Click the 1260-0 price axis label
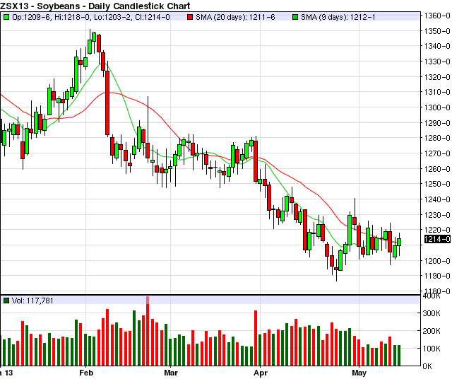Image resolution: width=452 pixels, height=379 pixels. click(437, 168)
